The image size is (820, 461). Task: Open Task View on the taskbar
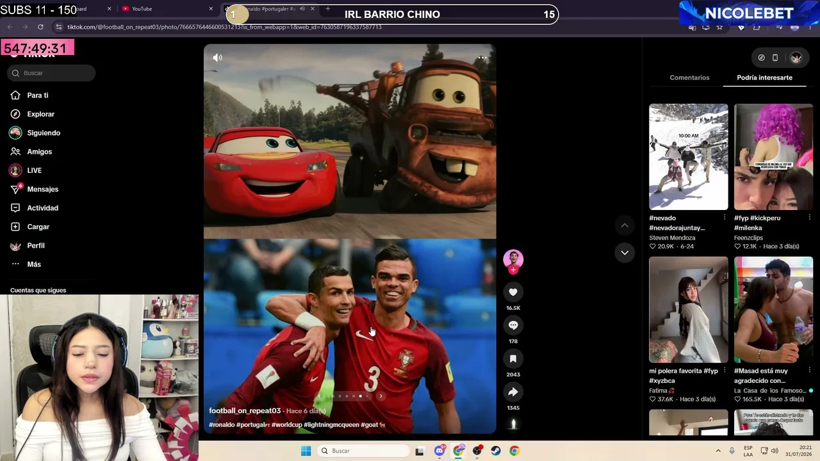tap(420, 451)
